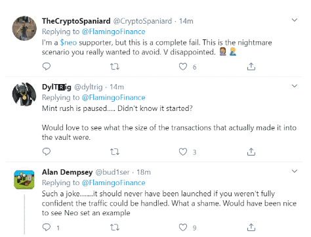Open options chevron on DylTRig's tweet
This screenshot has height=237, width=311.
point(295,86)
